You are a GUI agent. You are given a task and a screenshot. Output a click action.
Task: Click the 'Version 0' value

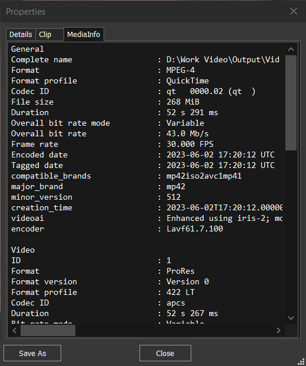[188, 282]
